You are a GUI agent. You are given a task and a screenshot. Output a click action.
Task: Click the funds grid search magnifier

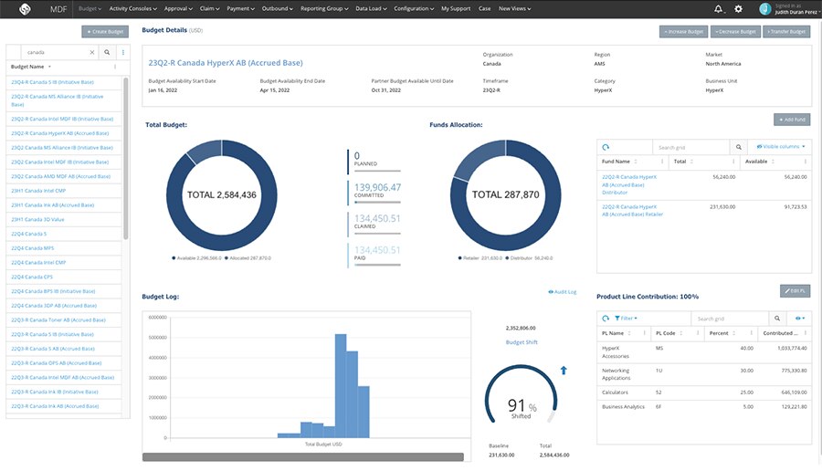pos(738,146)
